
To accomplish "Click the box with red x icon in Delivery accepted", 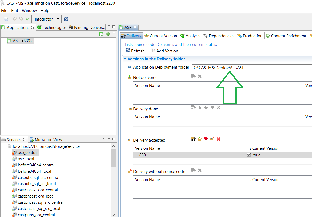I will [x=212, y=139].
